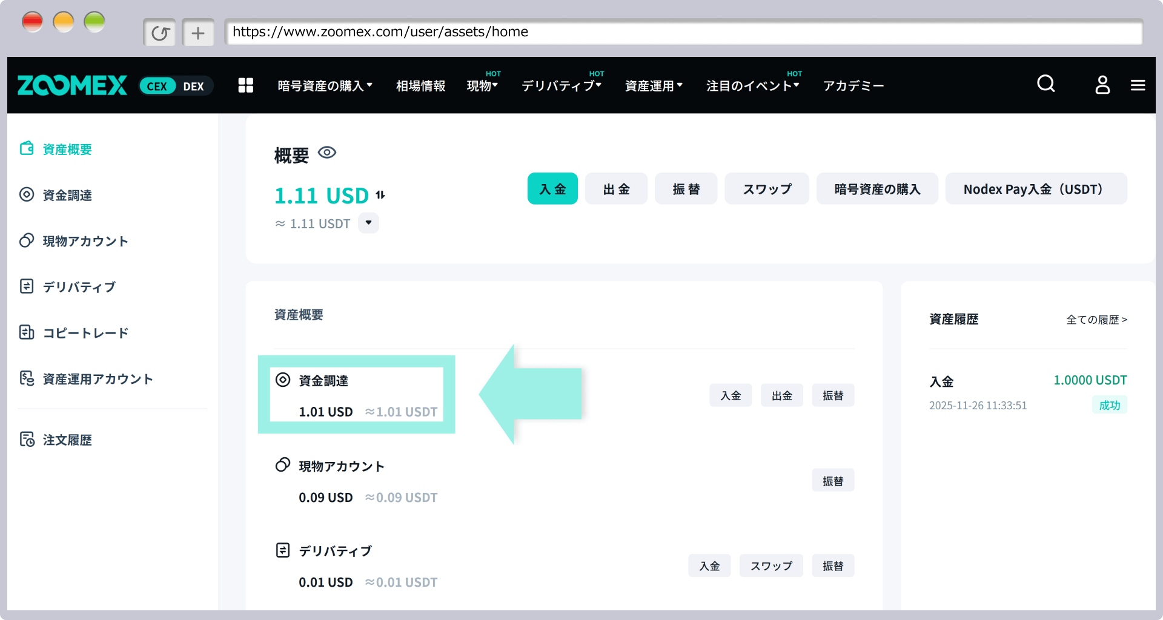Image resolution: width=1163 pixels, height=620 pixels.
Task: Open the アカデミー menu item
Action: point(853,85)
